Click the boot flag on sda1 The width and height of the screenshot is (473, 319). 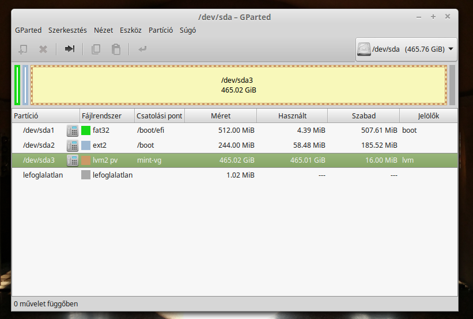click(x=410, y=130)
